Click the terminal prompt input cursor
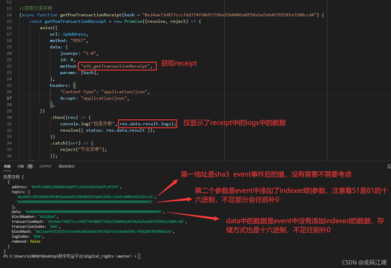Screen dimensions: 391x268 (139, 256)
